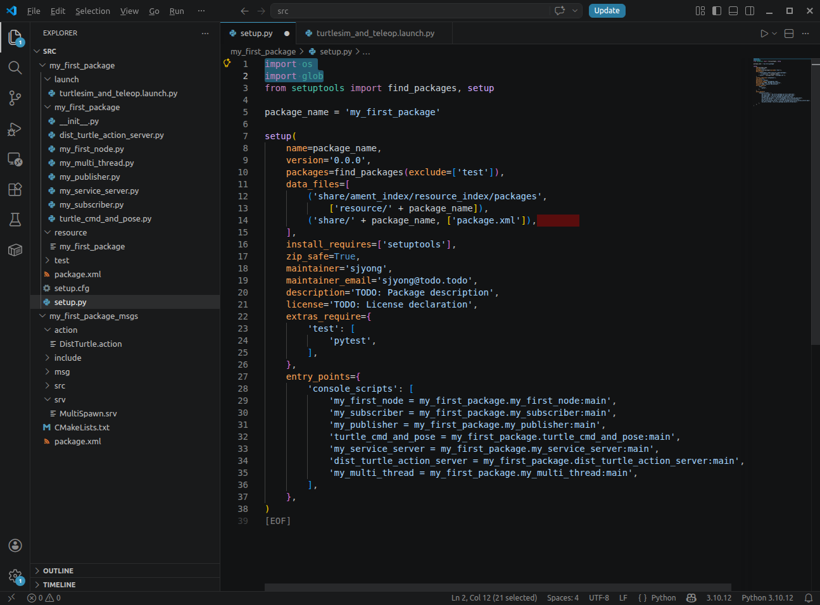Click the Copilot status icon
The height and width of the screenshot is (605, 820).
pos(691,597)
